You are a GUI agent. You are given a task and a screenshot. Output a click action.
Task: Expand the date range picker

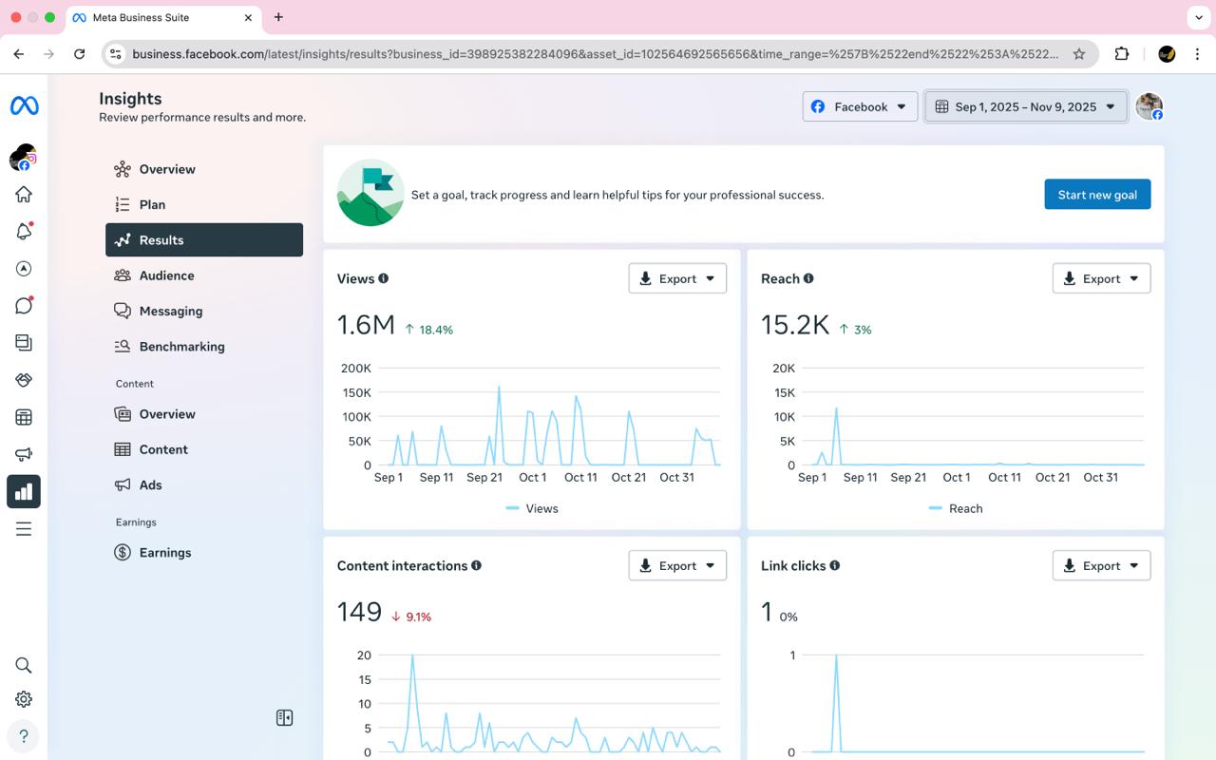point(1025,106)
